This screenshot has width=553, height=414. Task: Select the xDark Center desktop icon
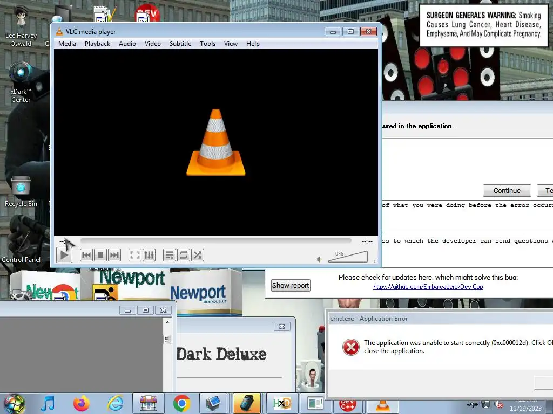[x=21, y=82]
